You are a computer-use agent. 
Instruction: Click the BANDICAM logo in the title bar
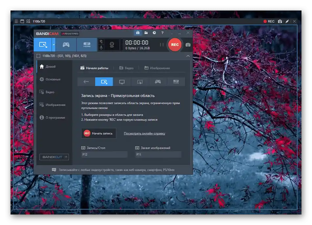pyautogui.click(x=47, y=33)
